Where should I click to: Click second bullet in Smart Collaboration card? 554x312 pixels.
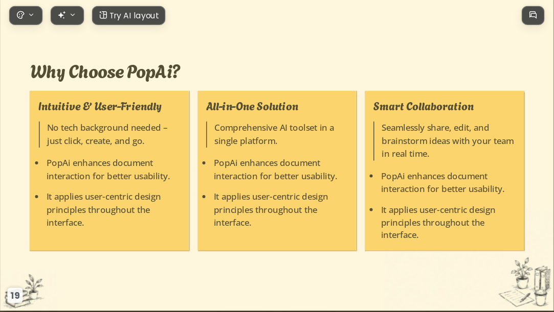438,223
